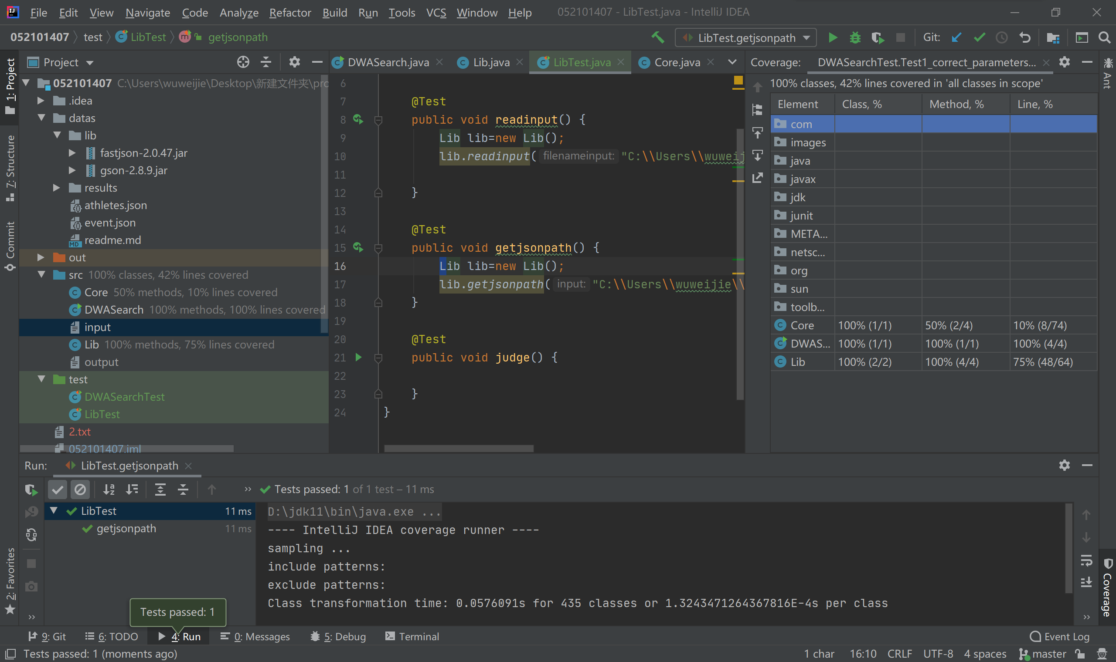Screen dimensions: 1116x662
Task: Click the run gutter icon beside readinput
Action: coord(358,119)
